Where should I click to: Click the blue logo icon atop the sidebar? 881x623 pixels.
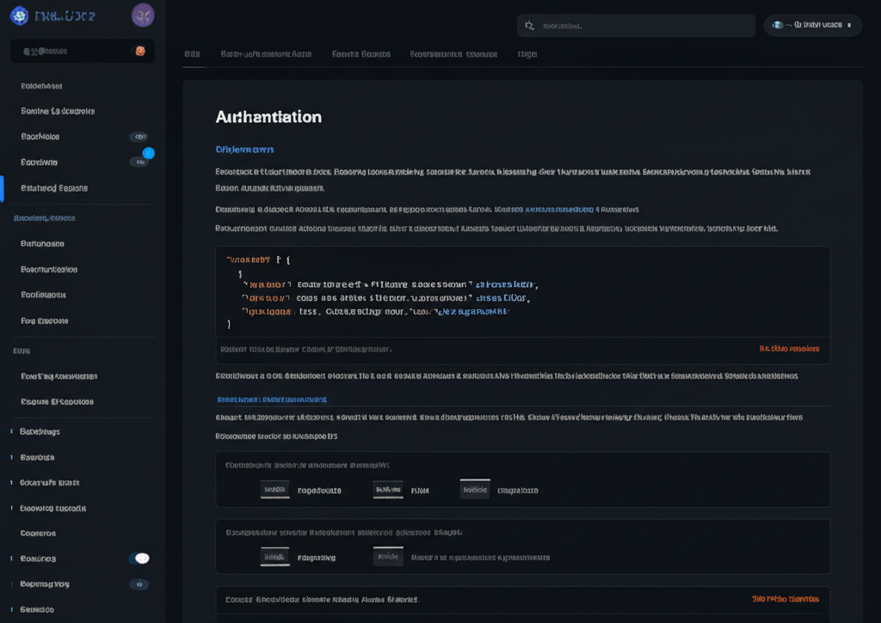pos(19,15)
